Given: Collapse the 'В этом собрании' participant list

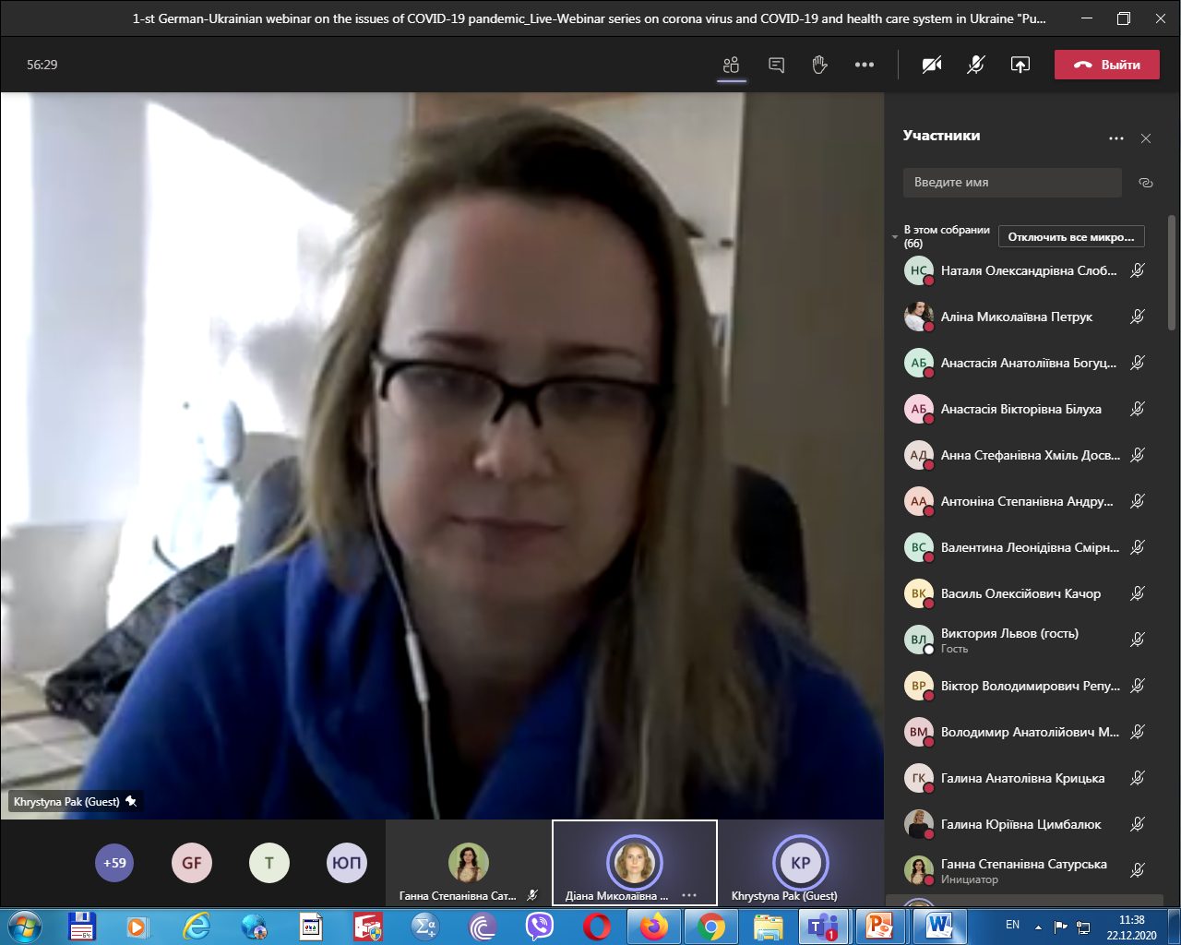Looking at the screenshot, I should [x=895, y=237].
